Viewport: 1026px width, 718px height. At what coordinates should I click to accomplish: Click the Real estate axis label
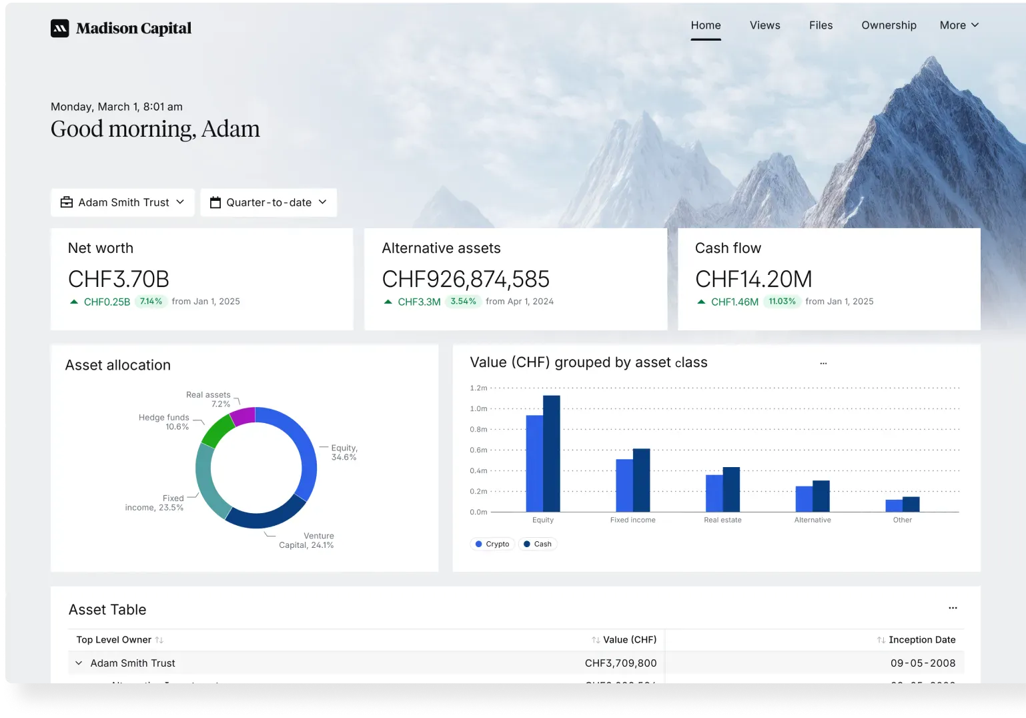pyautogui.click(x=722, y=520)
